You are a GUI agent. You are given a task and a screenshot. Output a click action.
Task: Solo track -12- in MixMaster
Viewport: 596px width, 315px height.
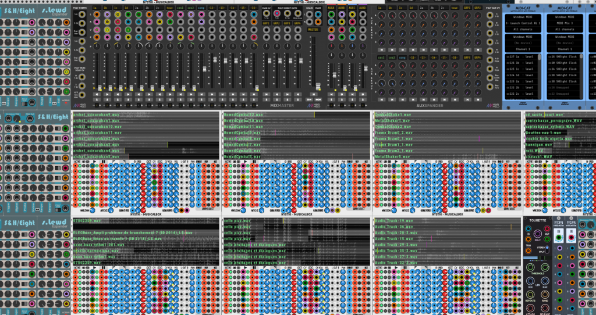(x=212, y=99)
